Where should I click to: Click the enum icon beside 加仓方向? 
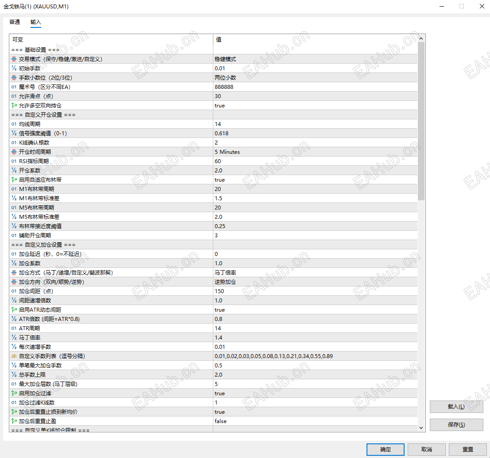14,282
